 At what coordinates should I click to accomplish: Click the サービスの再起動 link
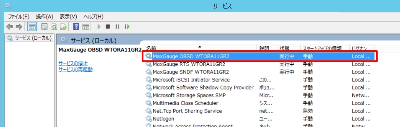(75, 69)
